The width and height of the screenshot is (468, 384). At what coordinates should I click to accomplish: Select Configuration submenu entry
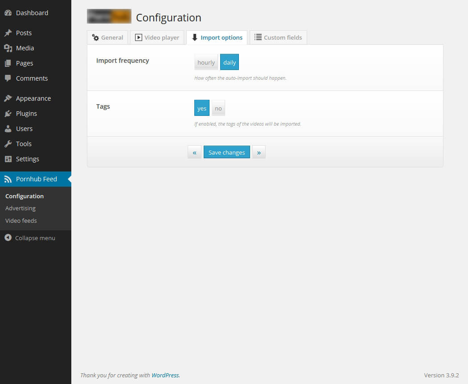click(x=25, y=196)
